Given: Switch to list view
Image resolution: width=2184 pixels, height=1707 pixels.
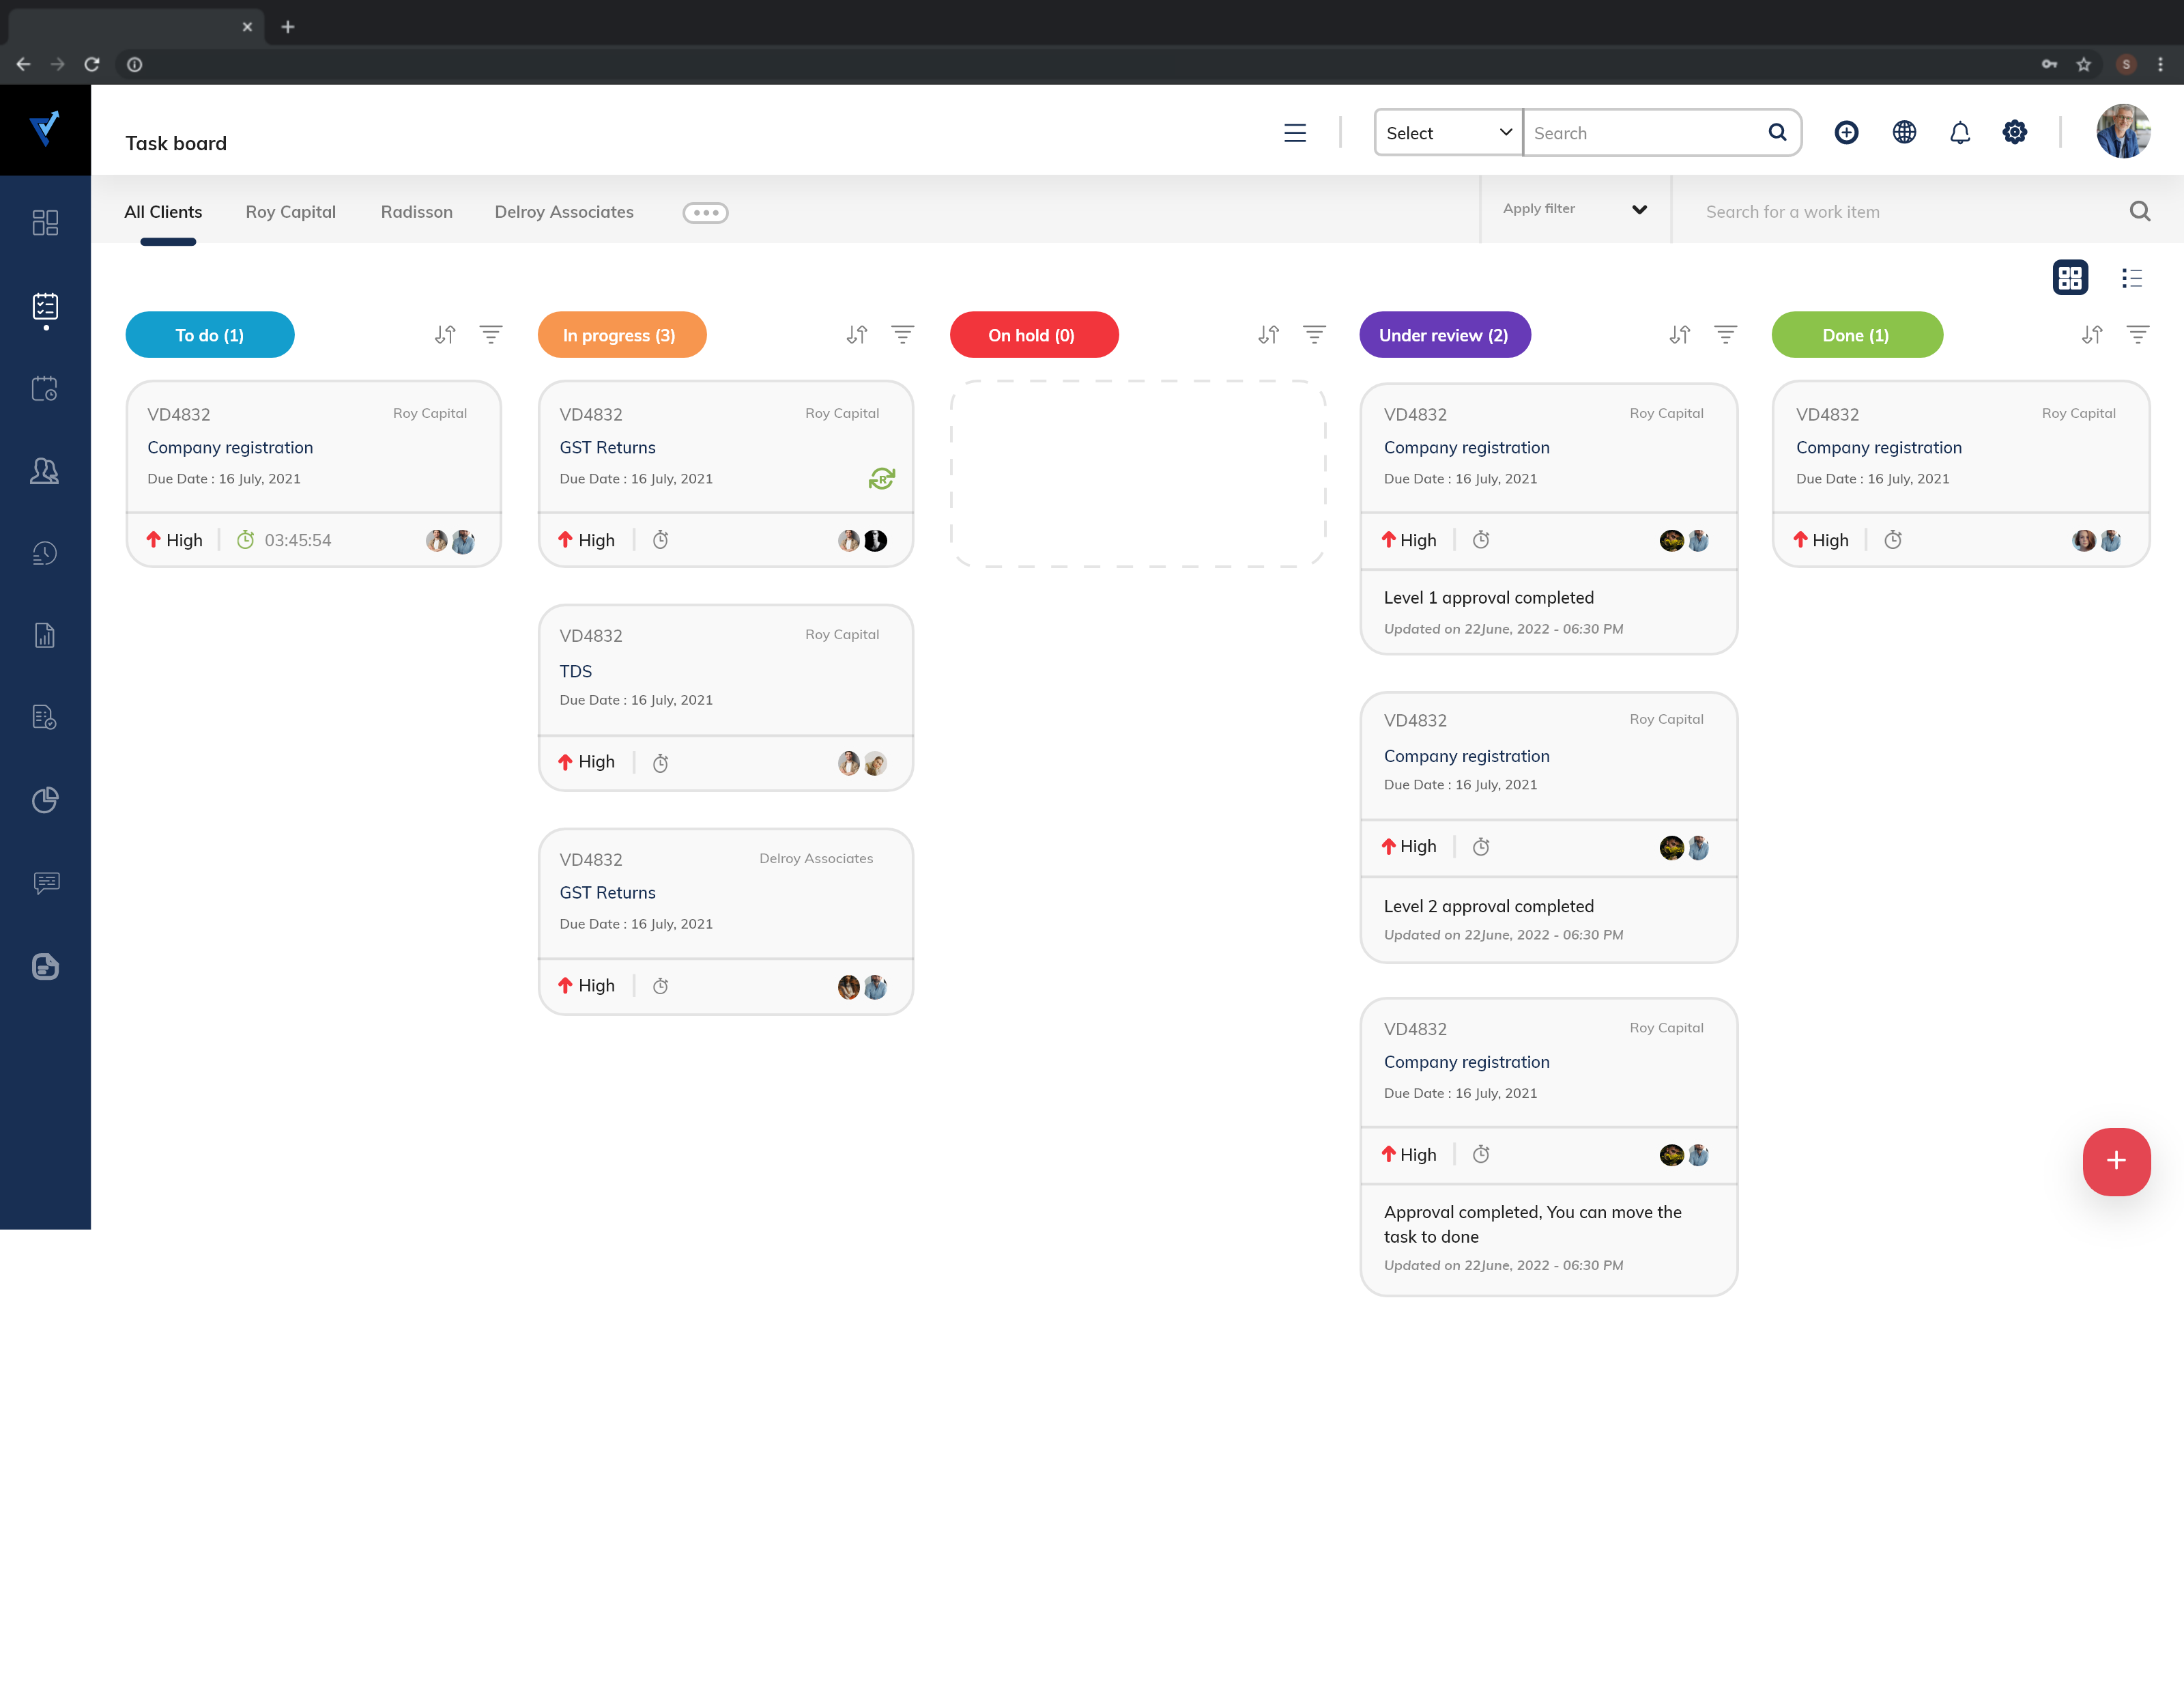Looking at the screenshot, I should tap(2131, 278).
